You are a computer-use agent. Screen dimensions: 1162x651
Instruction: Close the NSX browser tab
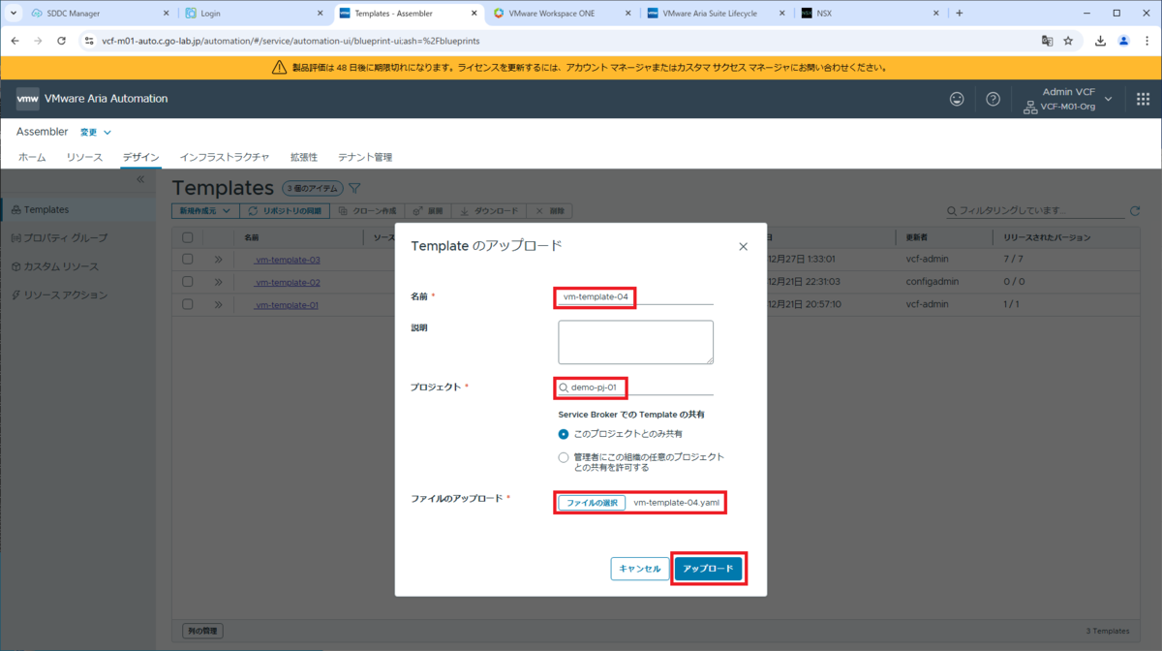936,14
